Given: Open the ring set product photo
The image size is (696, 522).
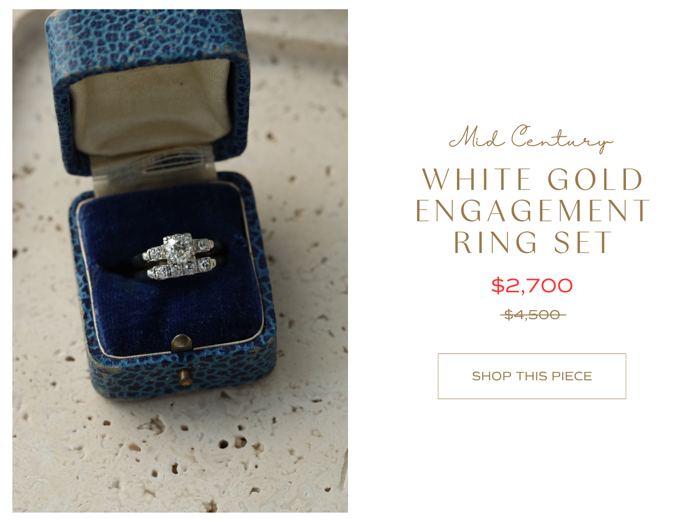Looking at the screenshot, I should click(x=180, y=261).
